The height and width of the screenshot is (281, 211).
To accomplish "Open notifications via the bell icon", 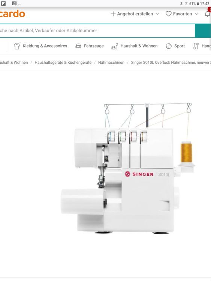I will (207, 14).
